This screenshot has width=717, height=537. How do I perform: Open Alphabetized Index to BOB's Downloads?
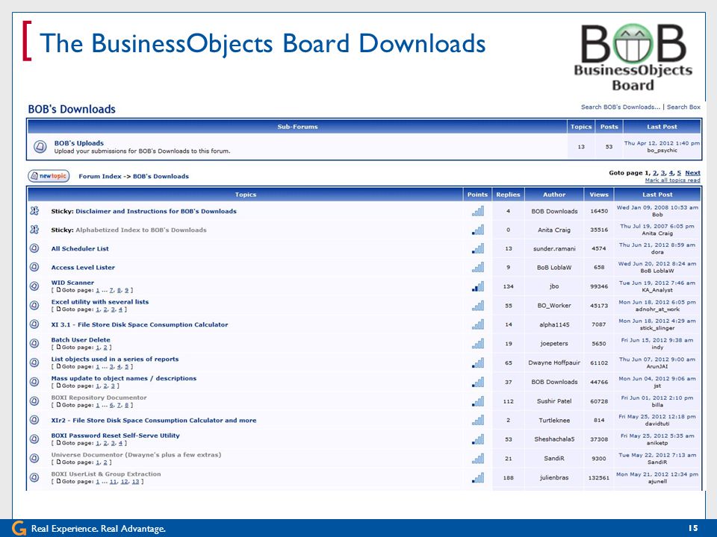(141, 230)
